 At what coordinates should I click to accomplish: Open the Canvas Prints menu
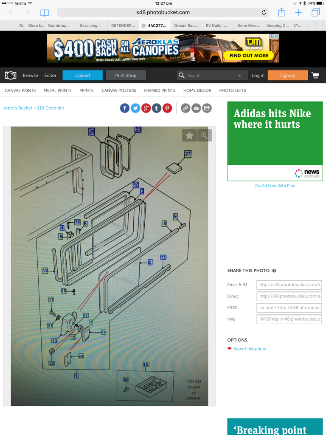coord(20,90)
